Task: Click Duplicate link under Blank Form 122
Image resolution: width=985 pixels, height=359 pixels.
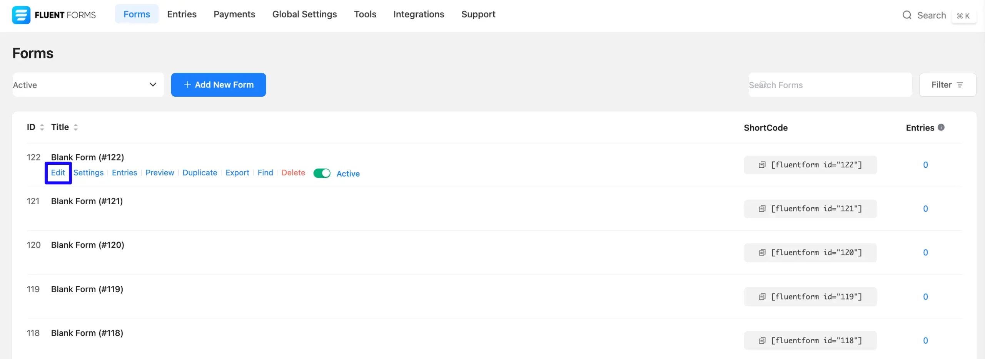Action: pos(200,173)
